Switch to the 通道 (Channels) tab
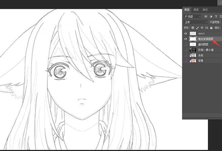Image resolution: width=222 pixels, height=151 pixels. click(x=196, y=10)
